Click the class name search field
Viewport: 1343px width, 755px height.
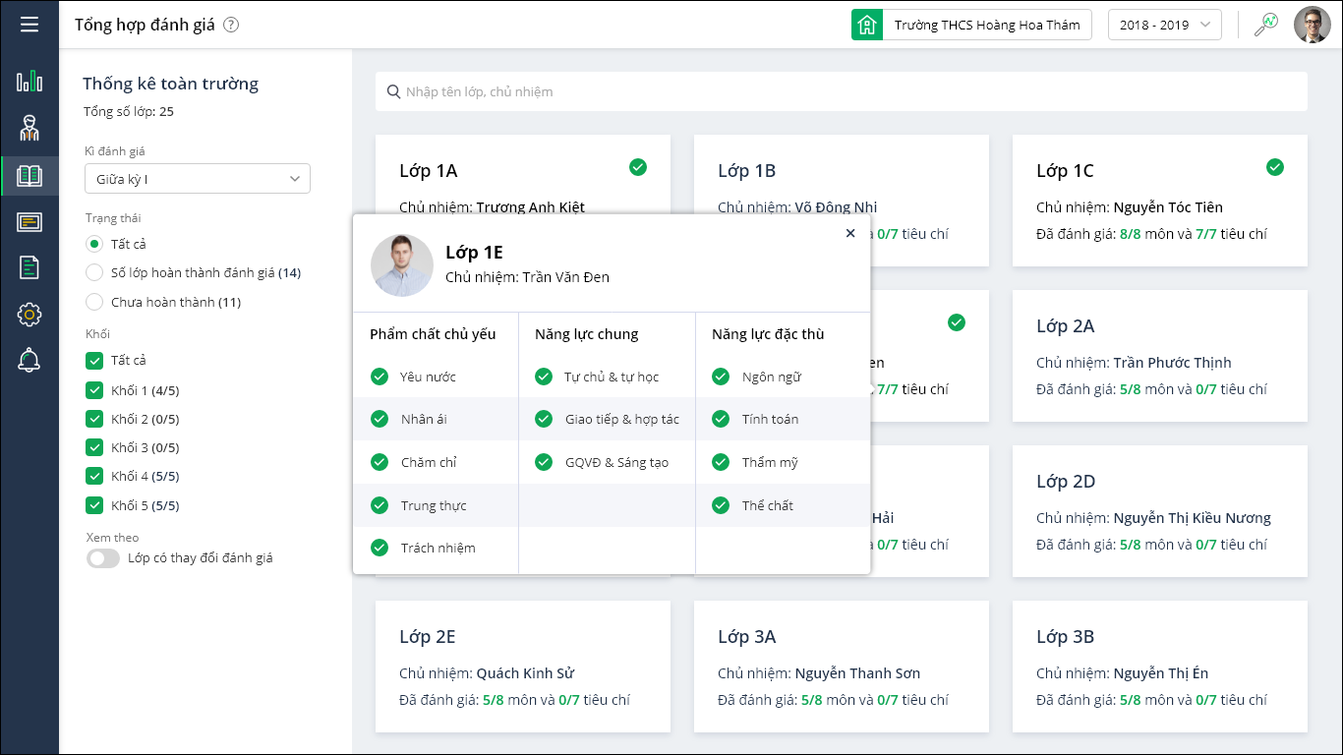click(x=842, y=91)
